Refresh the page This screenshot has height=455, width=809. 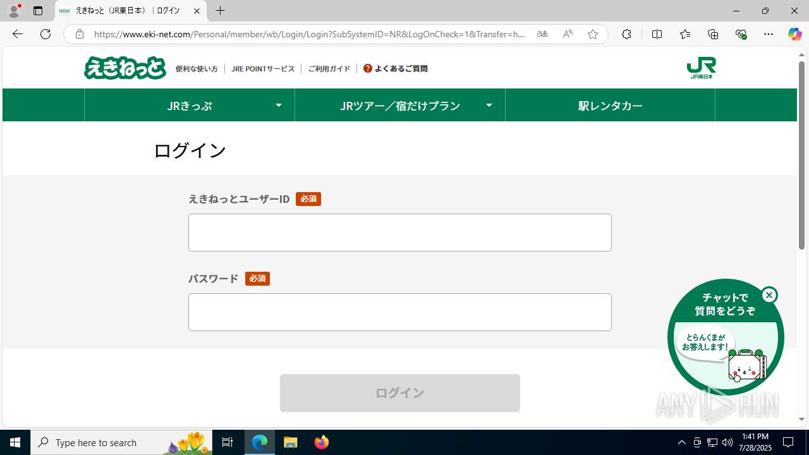click(46, 34)
